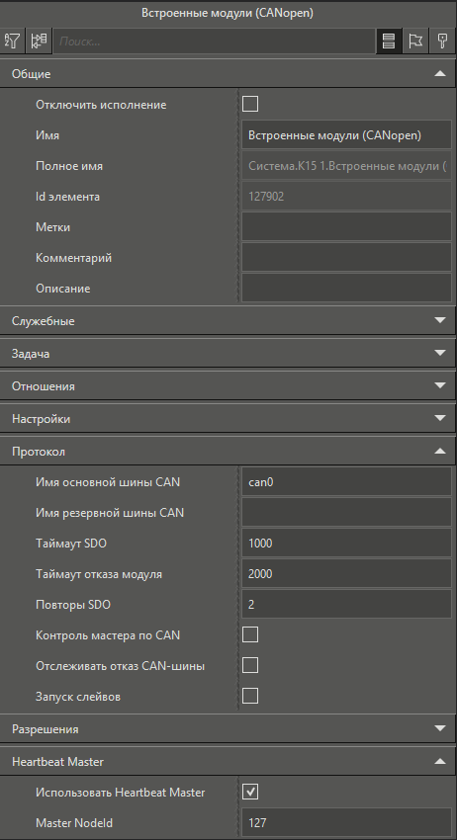This screenshot has height=840, width=457.
Task: Click Имя резервной шины CAN field
Action: click(x=346, y=512)
